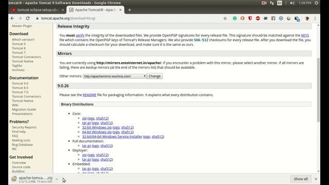Download the Core zip file
This screenshot has height=185, width=329.
click(84, 118)
